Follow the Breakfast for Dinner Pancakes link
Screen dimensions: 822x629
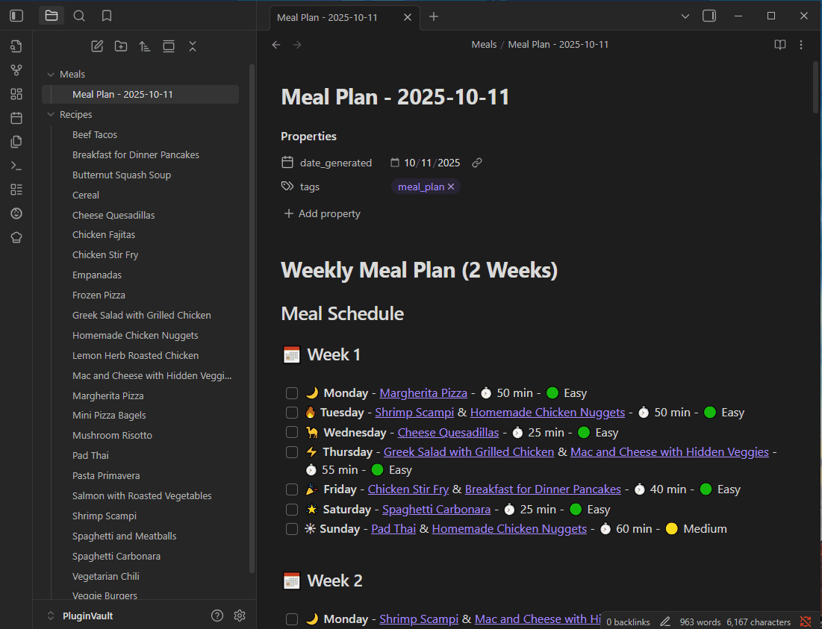(x=543, y=489)
